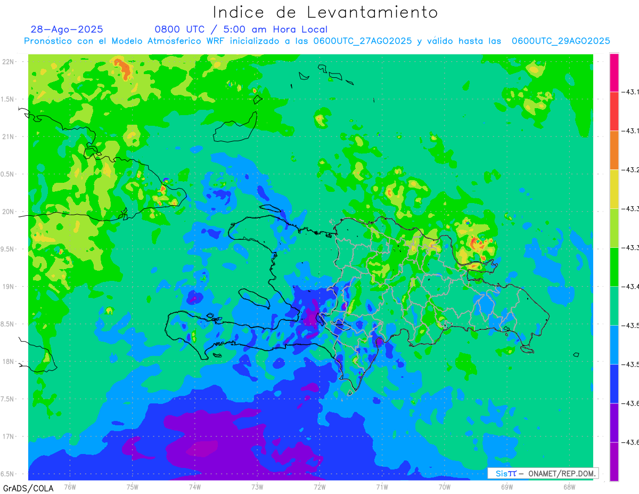
Task: Click the red swatch in the color legend
Action: tap(614, 111)
